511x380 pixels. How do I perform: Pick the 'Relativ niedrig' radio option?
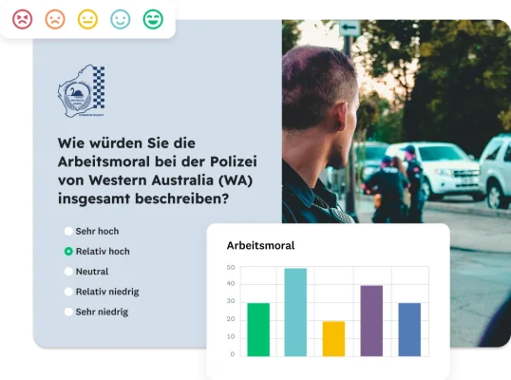point(68,292)
